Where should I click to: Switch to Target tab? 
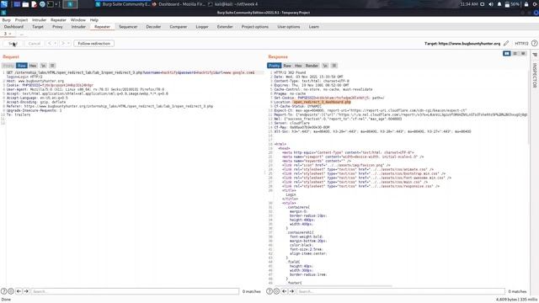pyautogui.click(x=38, y=27)
